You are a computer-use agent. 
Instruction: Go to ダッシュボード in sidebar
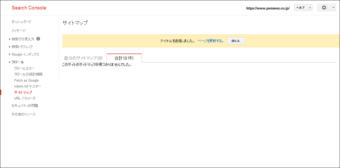tap(21, 22)
